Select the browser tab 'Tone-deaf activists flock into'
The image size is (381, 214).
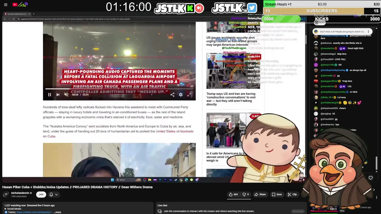[17, 14]
